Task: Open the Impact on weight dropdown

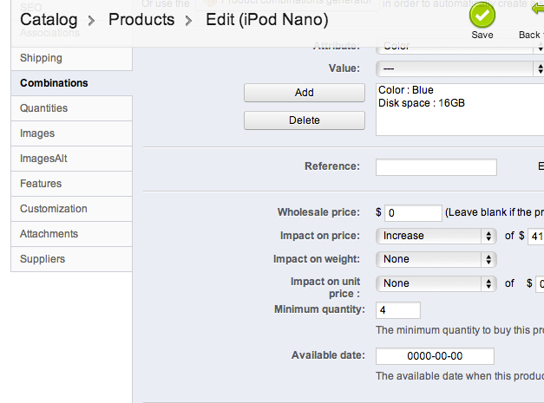Action: coord(436,259)
